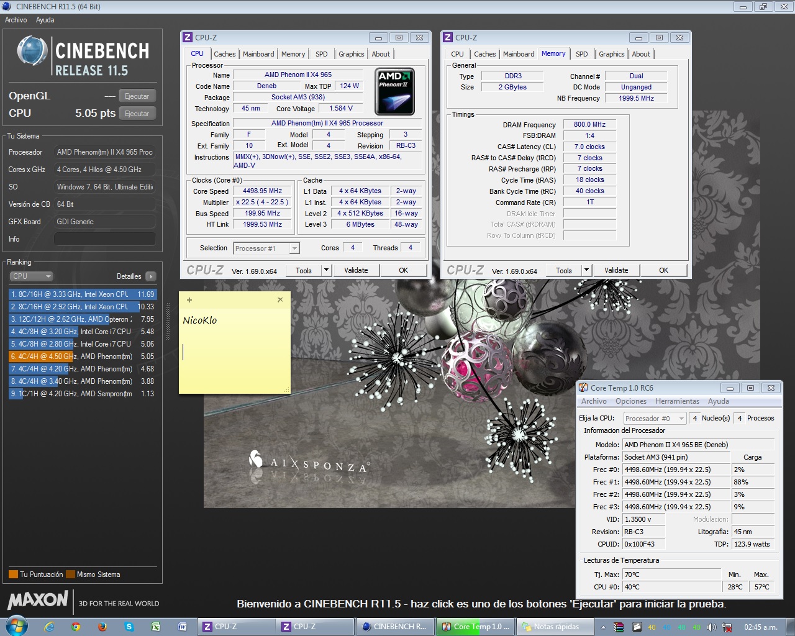Delete the NicoKlo sticky note
The height and width of the screenshot is (636, 795).
click(280, 299)
